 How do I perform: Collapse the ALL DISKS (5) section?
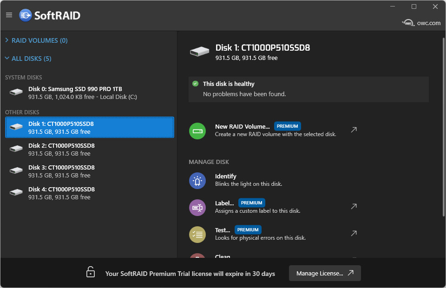(x=28, y=59)
